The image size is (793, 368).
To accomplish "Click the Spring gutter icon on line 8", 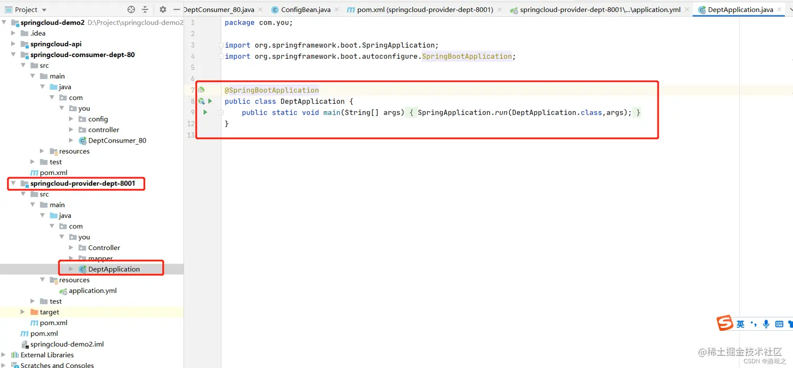I will pos(201,101).
